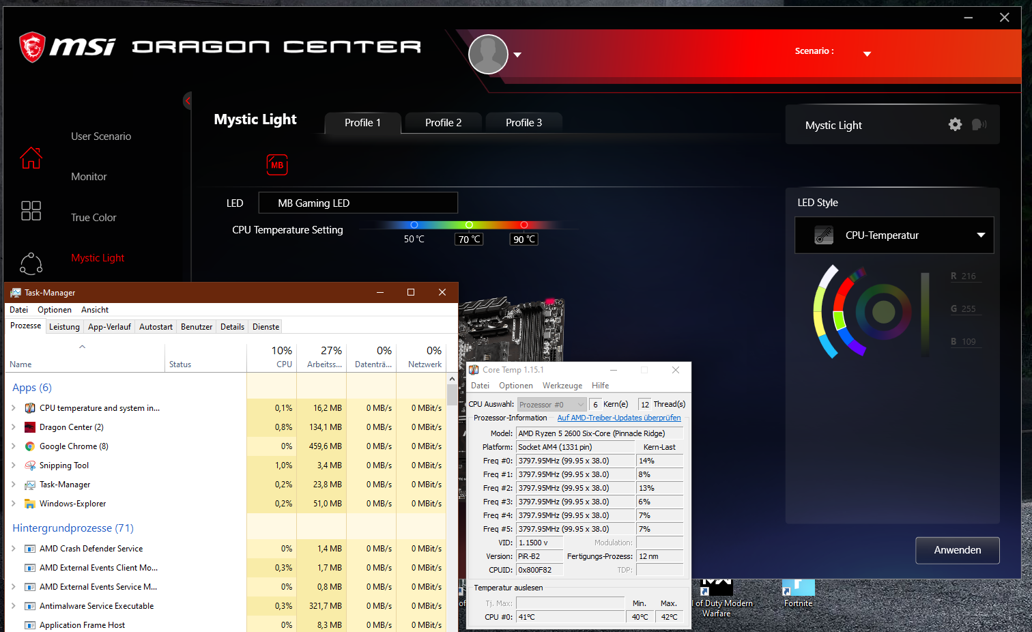Image resolution: width=1032 pixels, height=632 pixels.
Task: Select Google Chrome icon in process list
Action: pyautogui.click(x=30, y=446)
